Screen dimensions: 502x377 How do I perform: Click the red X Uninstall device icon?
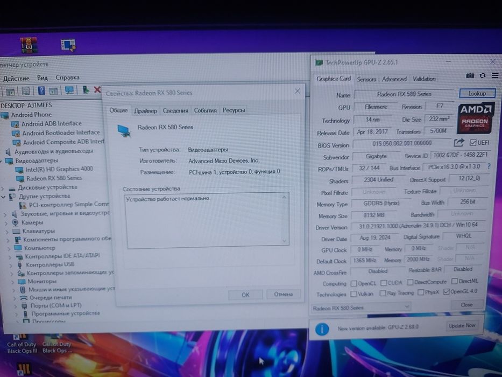tap(97, 90)
